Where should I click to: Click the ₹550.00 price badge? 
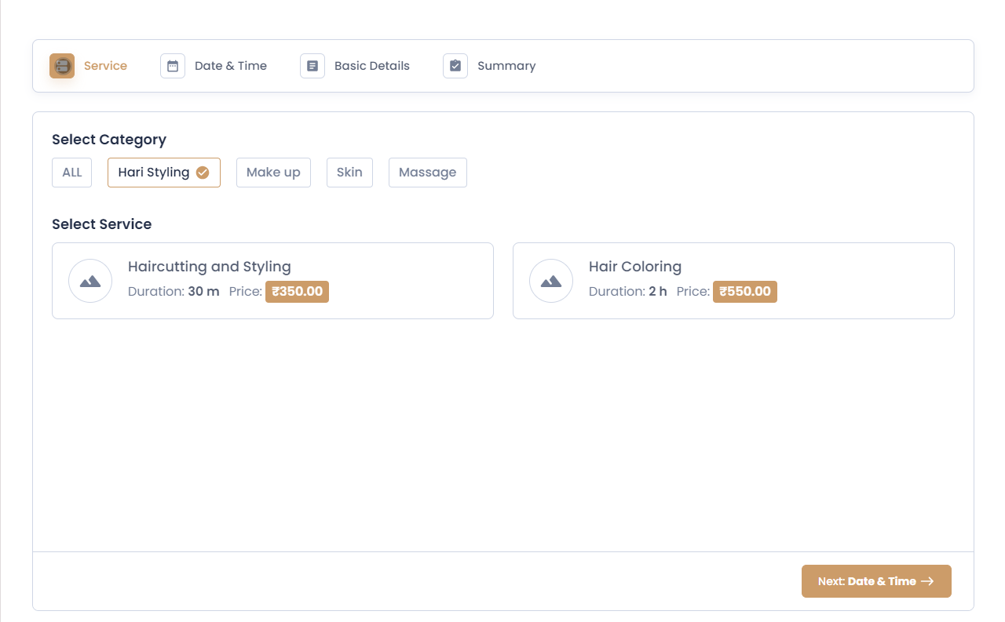744,292
